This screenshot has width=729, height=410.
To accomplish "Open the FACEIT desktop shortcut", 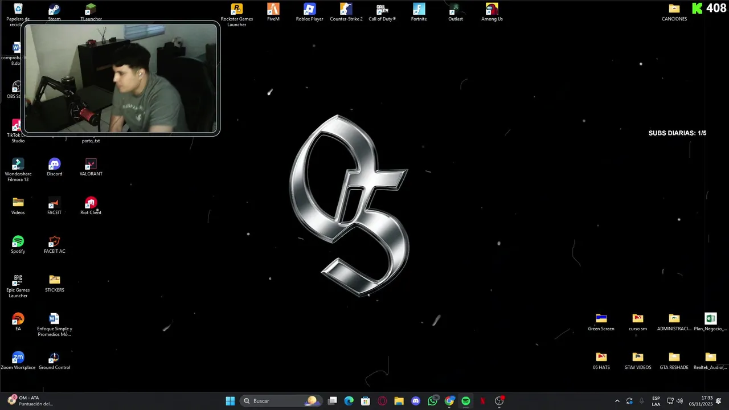I will 55,206.
